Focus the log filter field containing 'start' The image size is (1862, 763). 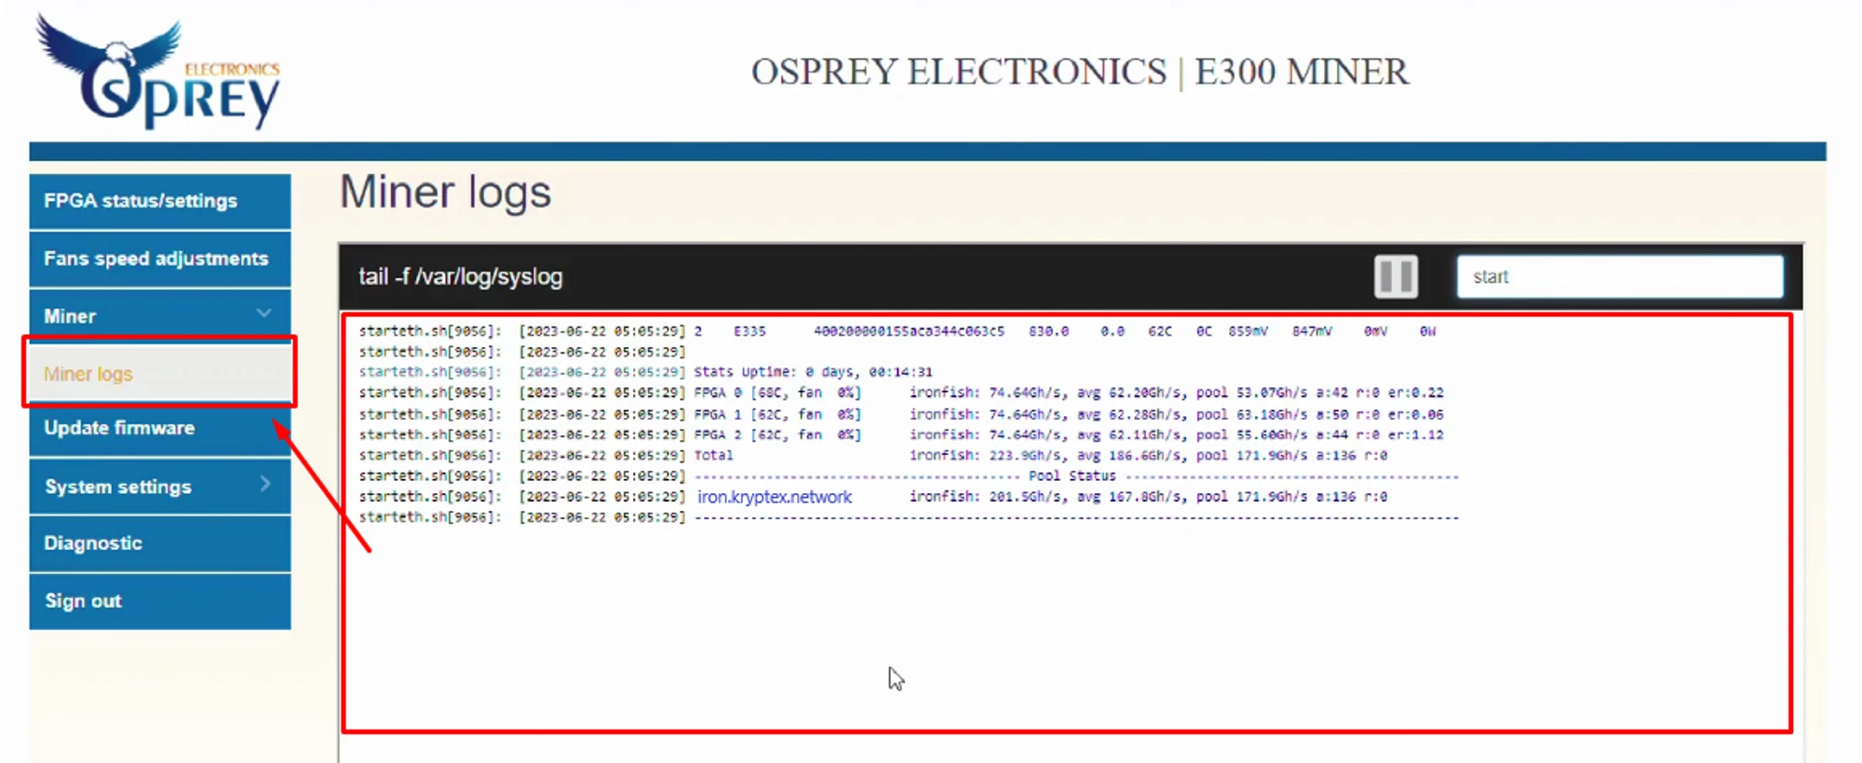pos(1619,276)
